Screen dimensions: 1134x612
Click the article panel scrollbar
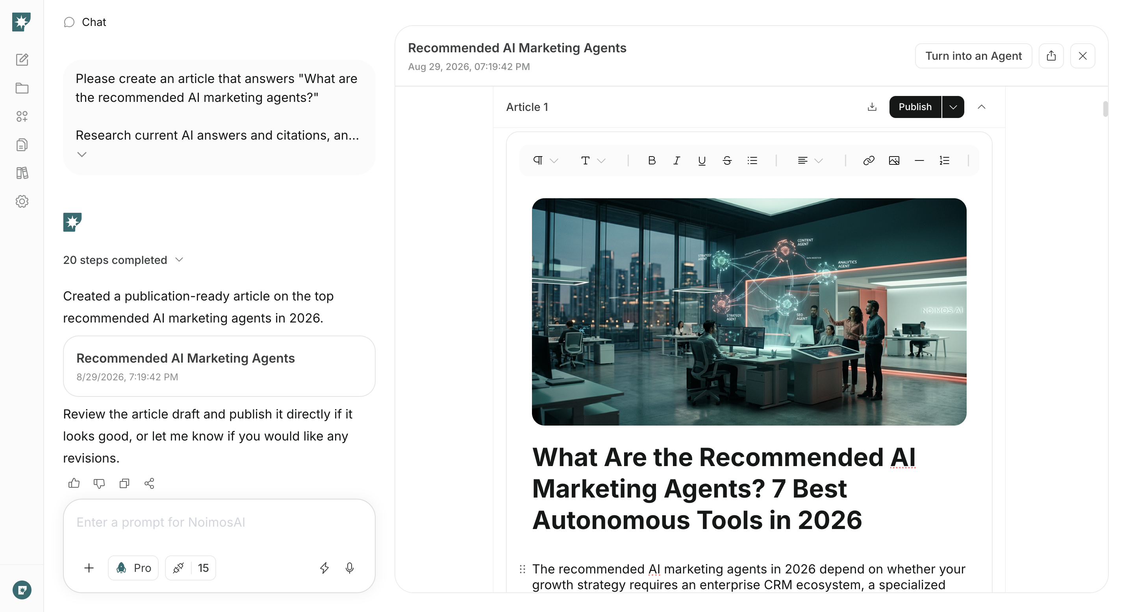tap(1105, 109)
